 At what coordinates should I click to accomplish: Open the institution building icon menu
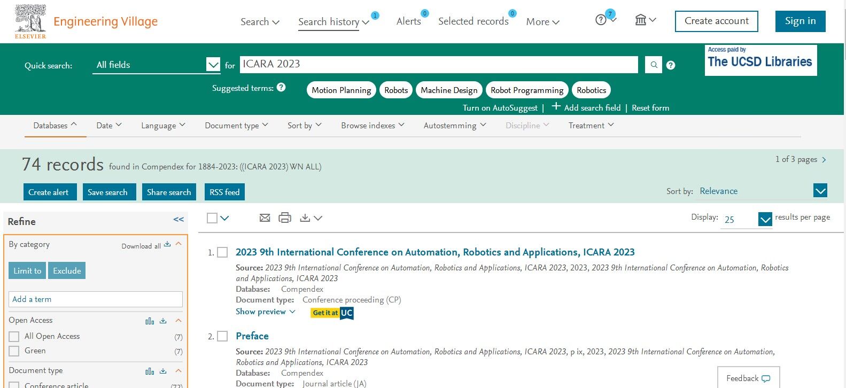point(640,20)
